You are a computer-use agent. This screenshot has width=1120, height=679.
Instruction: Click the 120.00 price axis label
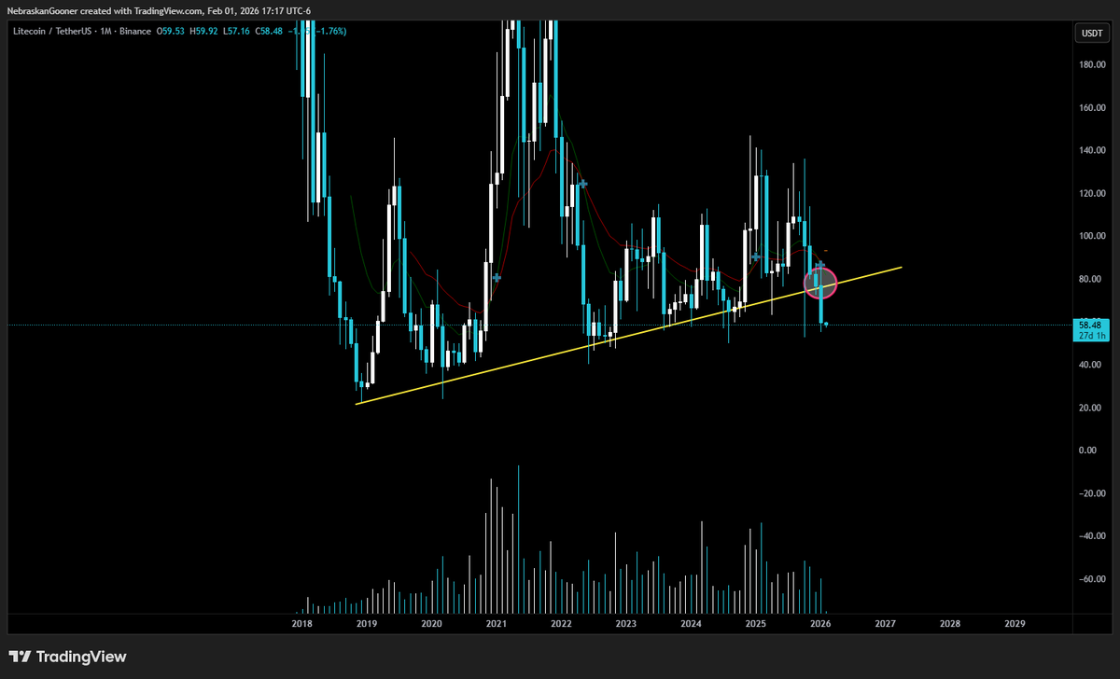pos(1093,193)
